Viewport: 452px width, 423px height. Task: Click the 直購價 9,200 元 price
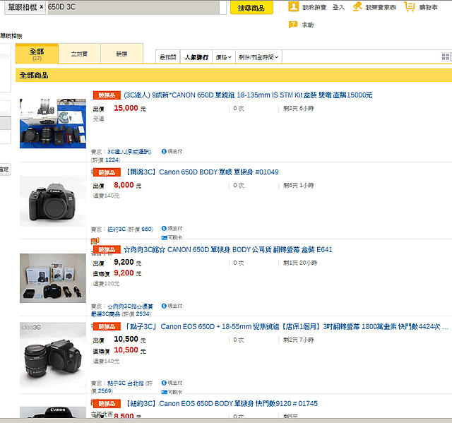tap(127, 273)
